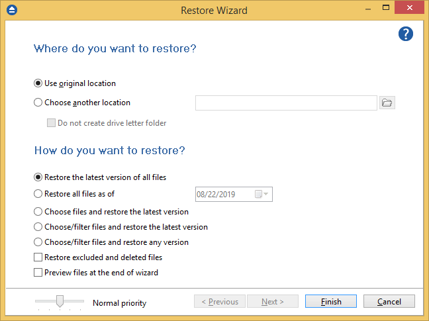
Task: Click the Normal priority label
Action: [120, 303]
